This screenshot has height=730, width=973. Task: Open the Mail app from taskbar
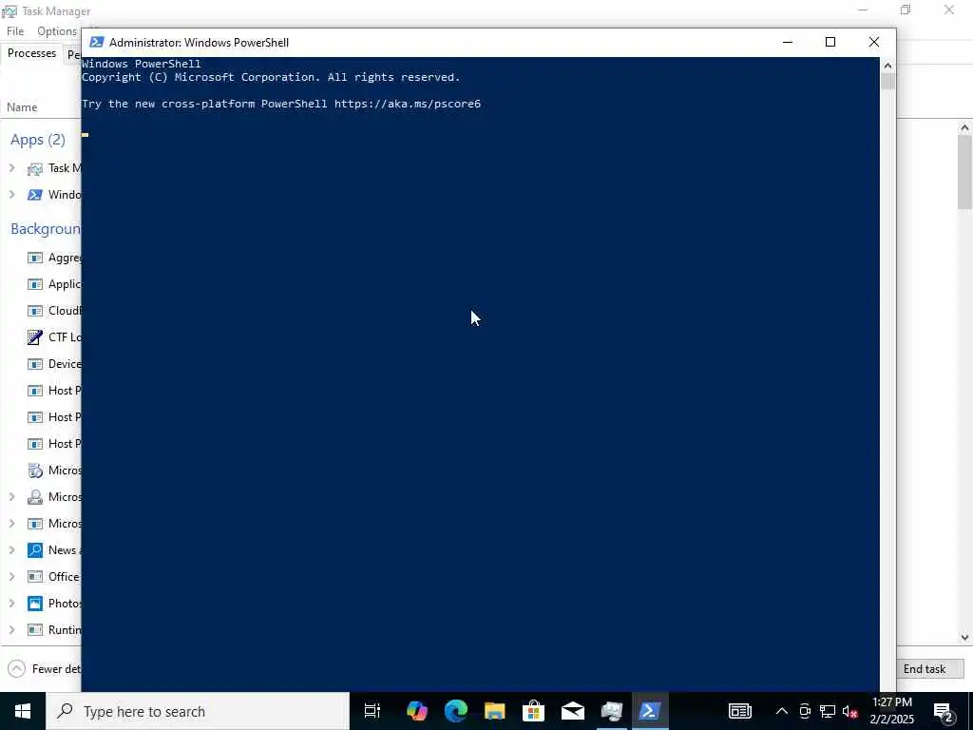click(x=572, y=711)
